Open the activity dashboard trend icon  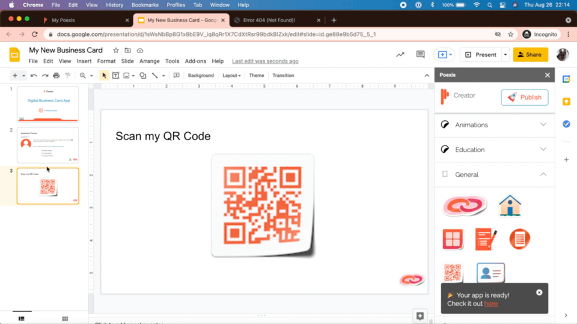400,55
